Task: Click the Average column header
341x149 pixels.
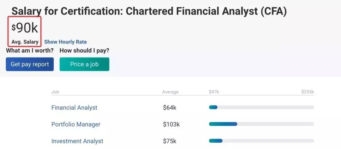Action: point(170,92)
